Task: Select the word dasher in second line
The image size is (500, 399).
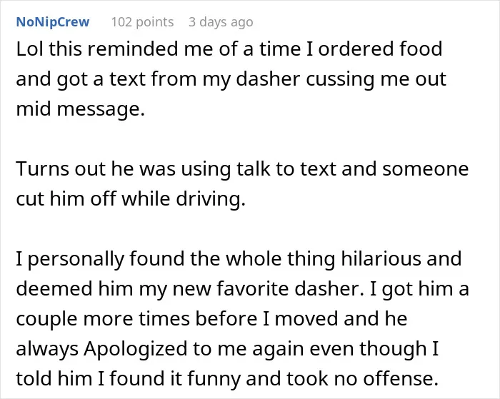Action: tap(268, 79)
